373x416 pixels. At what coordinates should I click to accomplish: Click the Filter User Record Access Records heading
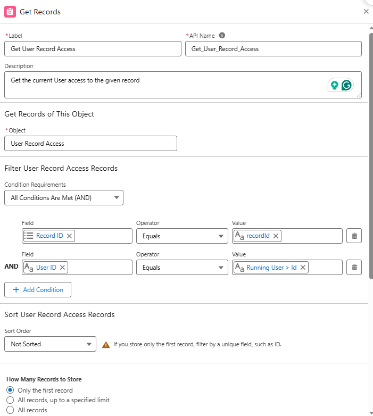pyautogui.click(x=61, y=168)
